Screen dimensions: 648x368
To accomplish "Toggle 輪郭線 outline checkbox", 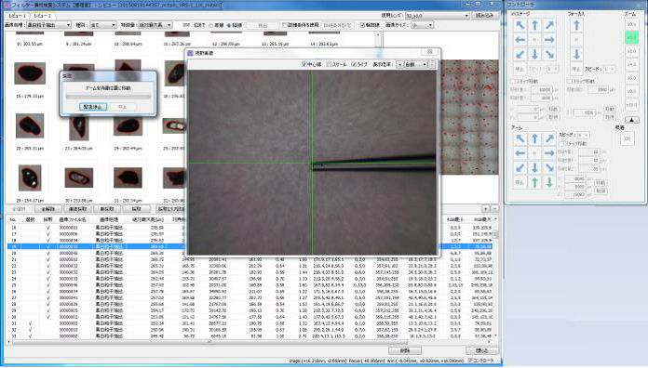I will 362,25.
